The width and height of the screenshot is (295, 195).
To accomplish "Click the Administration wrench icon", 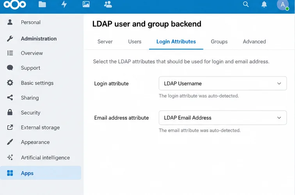I will click(10, 39).
